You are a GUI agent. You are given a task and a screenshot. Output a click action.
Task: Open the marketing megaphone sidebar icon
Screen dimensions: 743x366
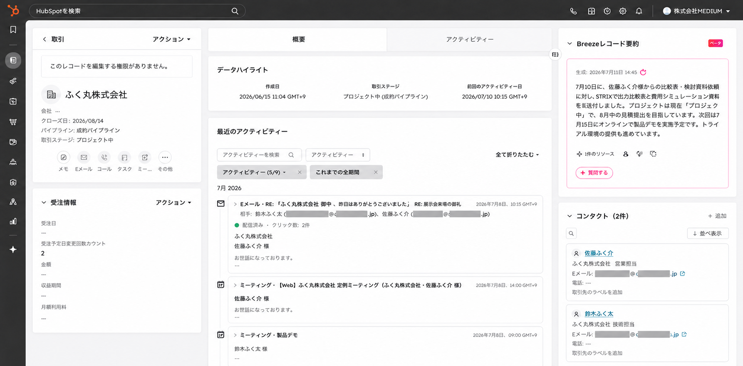[x=13, y=81]
